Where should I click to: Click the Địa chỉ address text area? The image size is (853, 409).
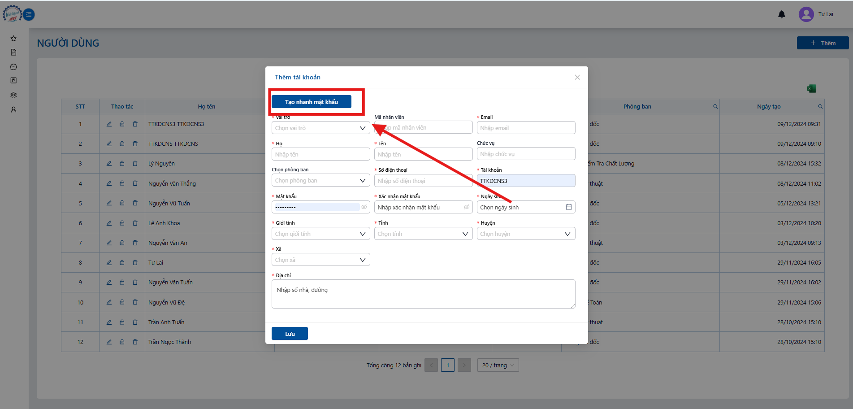[x=423, y=294]
